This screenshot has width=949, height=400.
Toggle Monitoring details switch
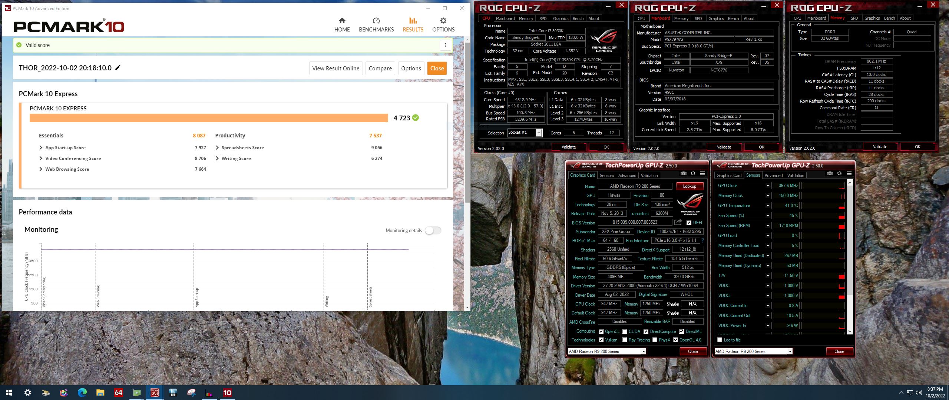click(x=433, y=230)
